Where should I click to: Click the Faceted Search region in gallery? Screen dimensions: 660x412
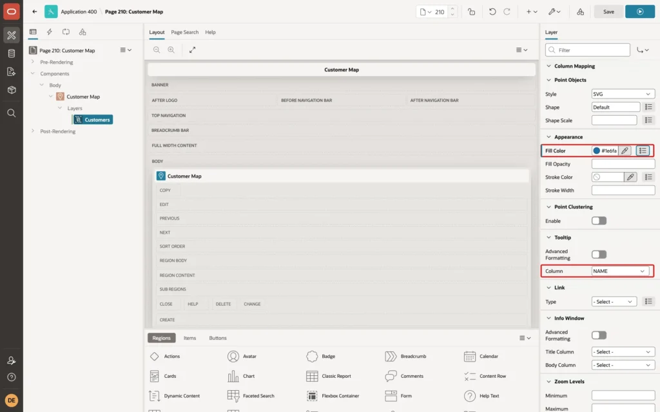click(251, 396)
